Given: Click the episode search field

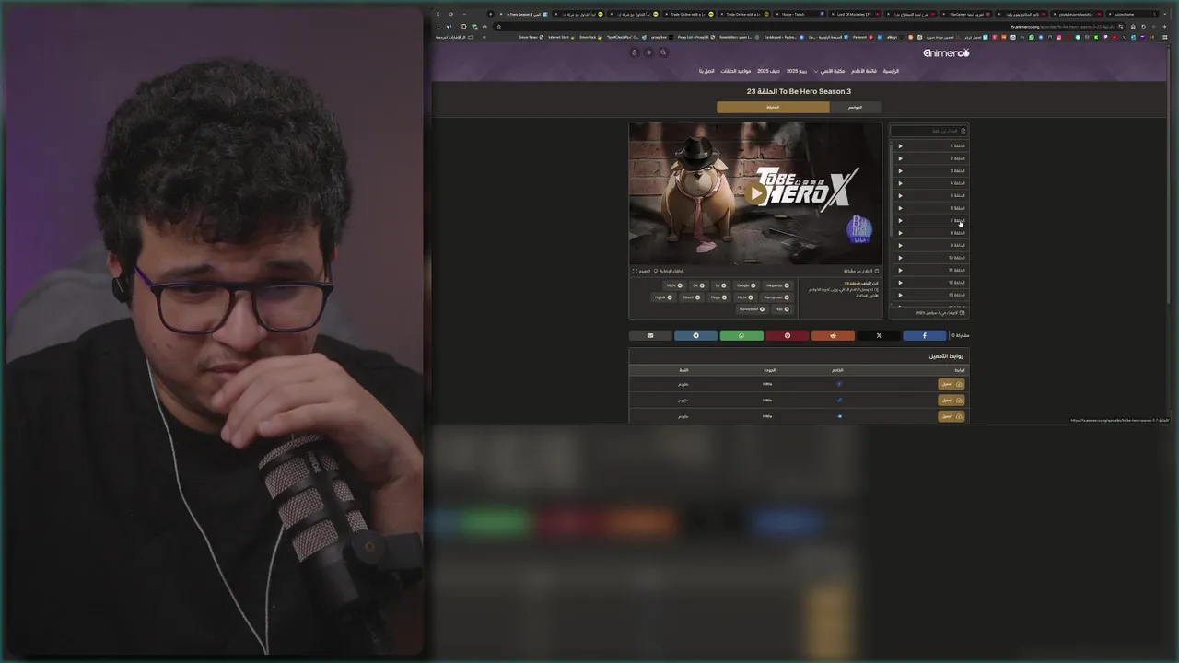Looking at the screenshot, I should (928, 131).
